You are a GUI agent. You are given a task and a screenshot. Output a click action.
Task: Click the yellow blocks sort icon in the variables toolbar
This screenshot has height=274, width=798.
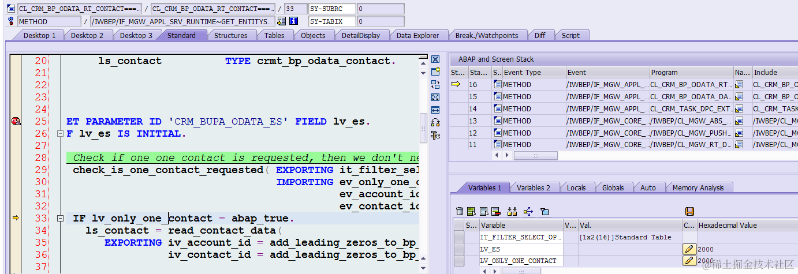512,212
